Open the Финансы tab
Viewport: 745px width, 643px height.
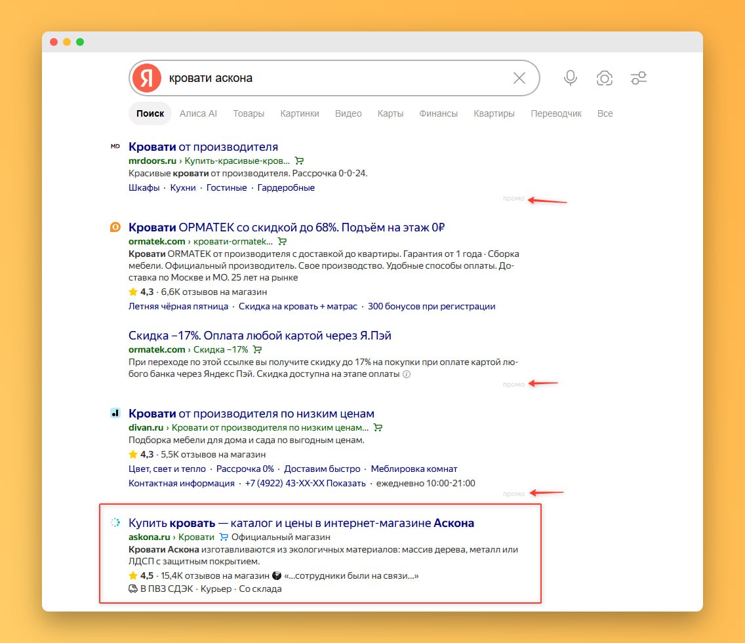click(439, 113)
